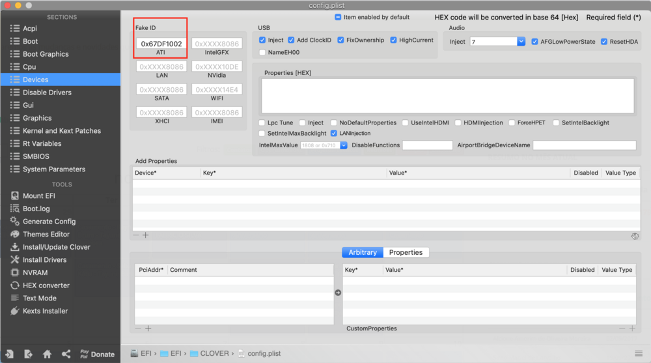Screen dimensions: 651x363
Task: Expand the IntelMaxValue combo box
Action: [344, 145]
